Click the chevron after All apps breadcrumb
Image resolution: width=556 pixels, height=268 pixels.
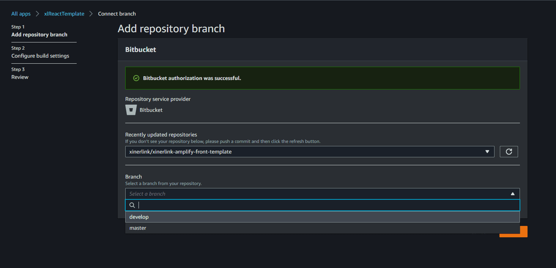tap(38, 14)
